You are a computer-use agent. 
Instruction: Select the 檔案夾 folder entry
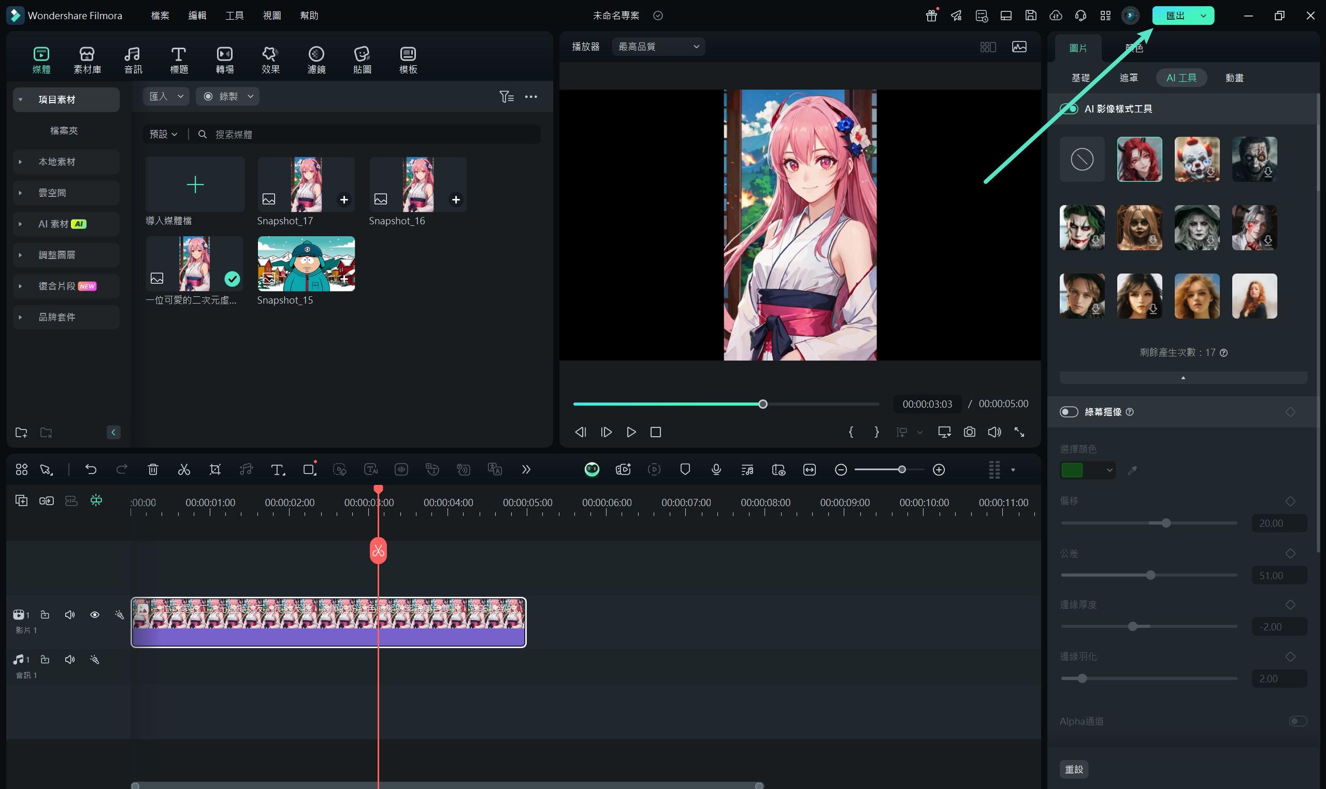(64, 131)
